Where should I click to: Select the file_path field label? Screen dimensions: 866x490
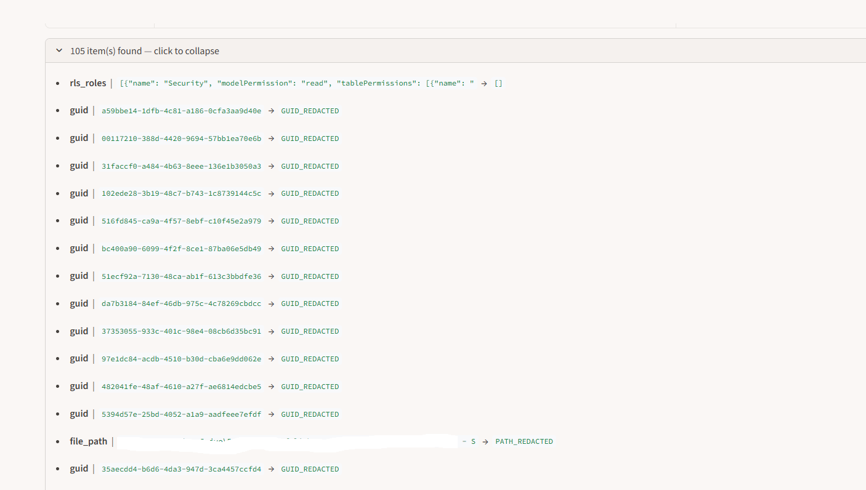[x=87, y=441]
